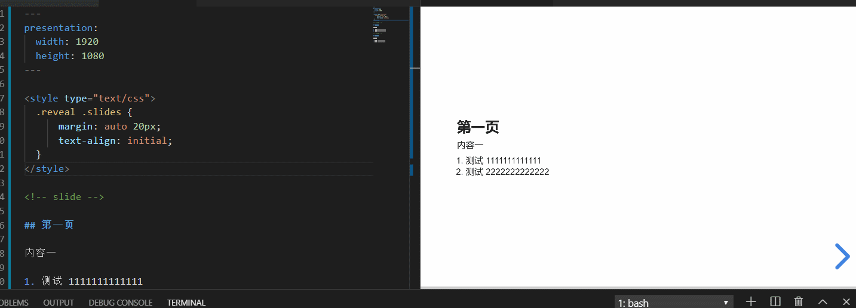Open the "1: bash" terminal selector dropdown
The image size is (856, 308).
674,303
